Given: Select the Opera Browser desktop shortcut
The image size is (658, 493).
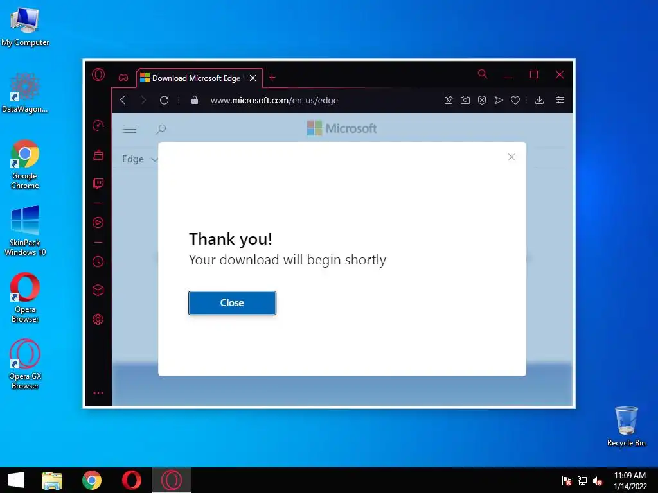Looking at the screenshot, I should click(25, 298).
